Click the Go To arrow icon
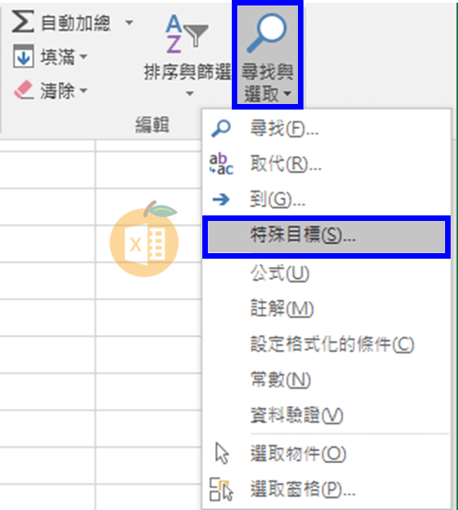This screenshot has width=458, height=510. pyautogui.click(x=221, y=200)
